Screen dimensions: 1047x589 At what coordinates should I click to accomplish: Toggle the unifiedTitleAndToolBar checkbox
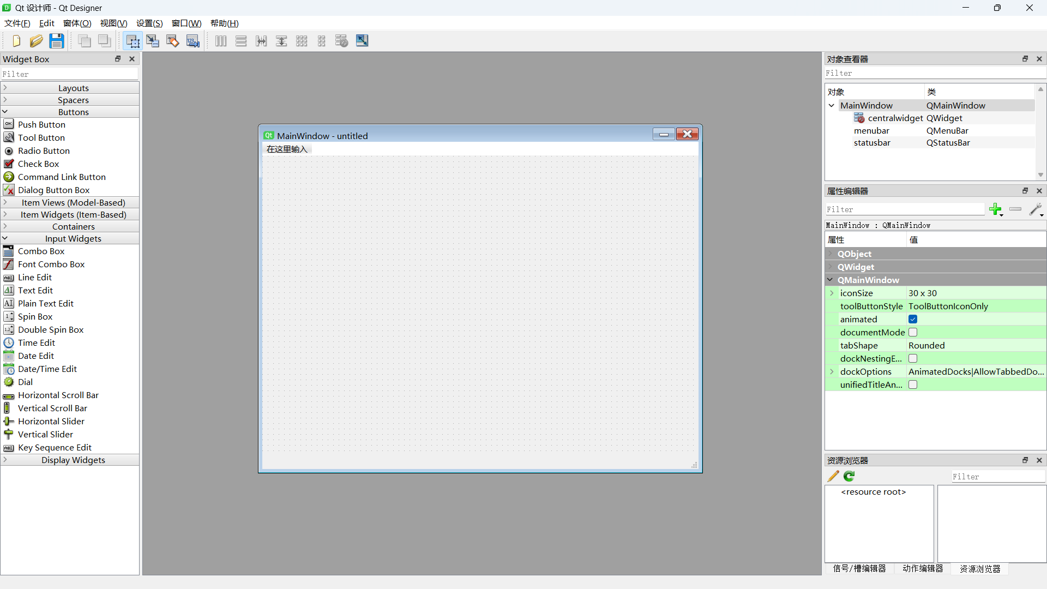click(x=913, y=384)
